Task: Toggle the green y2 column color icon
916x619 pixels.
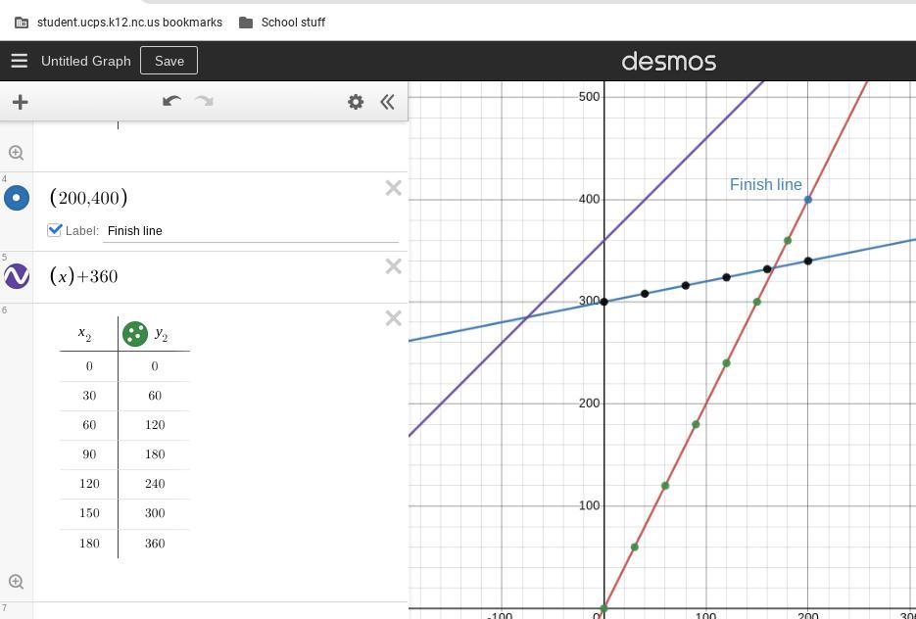Action: [135, 334]
